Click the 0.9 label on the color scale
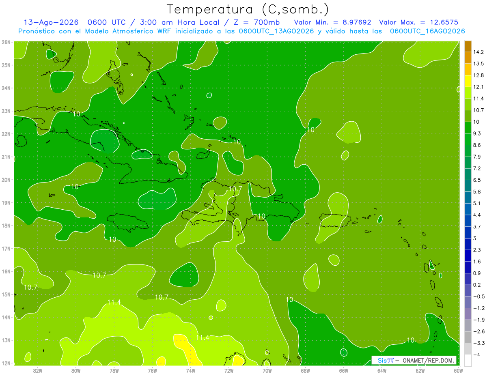 [477, 273]
